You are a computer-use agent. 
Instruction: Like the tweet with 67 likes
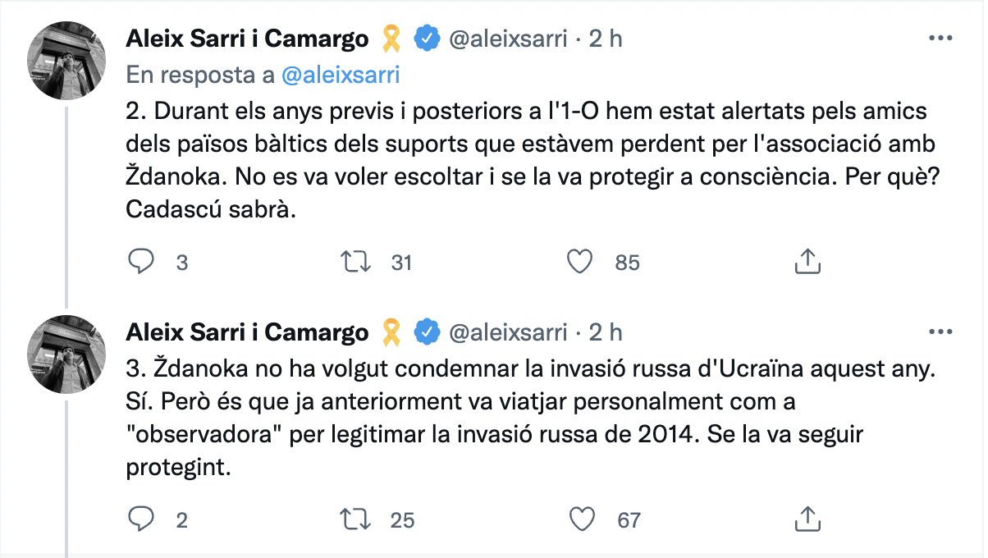580,519
